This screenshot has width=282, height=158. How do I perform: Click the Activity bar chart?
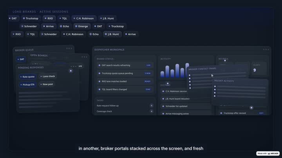coord(174,71)
